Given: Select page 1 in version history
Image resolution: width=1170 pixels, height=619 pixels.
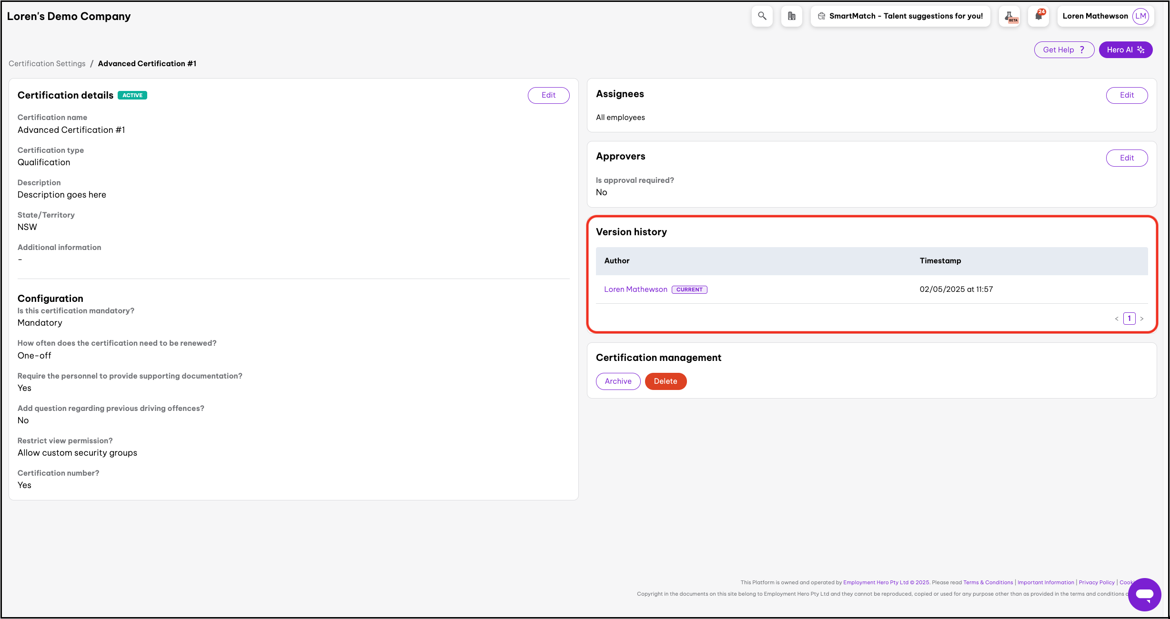Looking at the screenshot, I should pos(1129,319).
